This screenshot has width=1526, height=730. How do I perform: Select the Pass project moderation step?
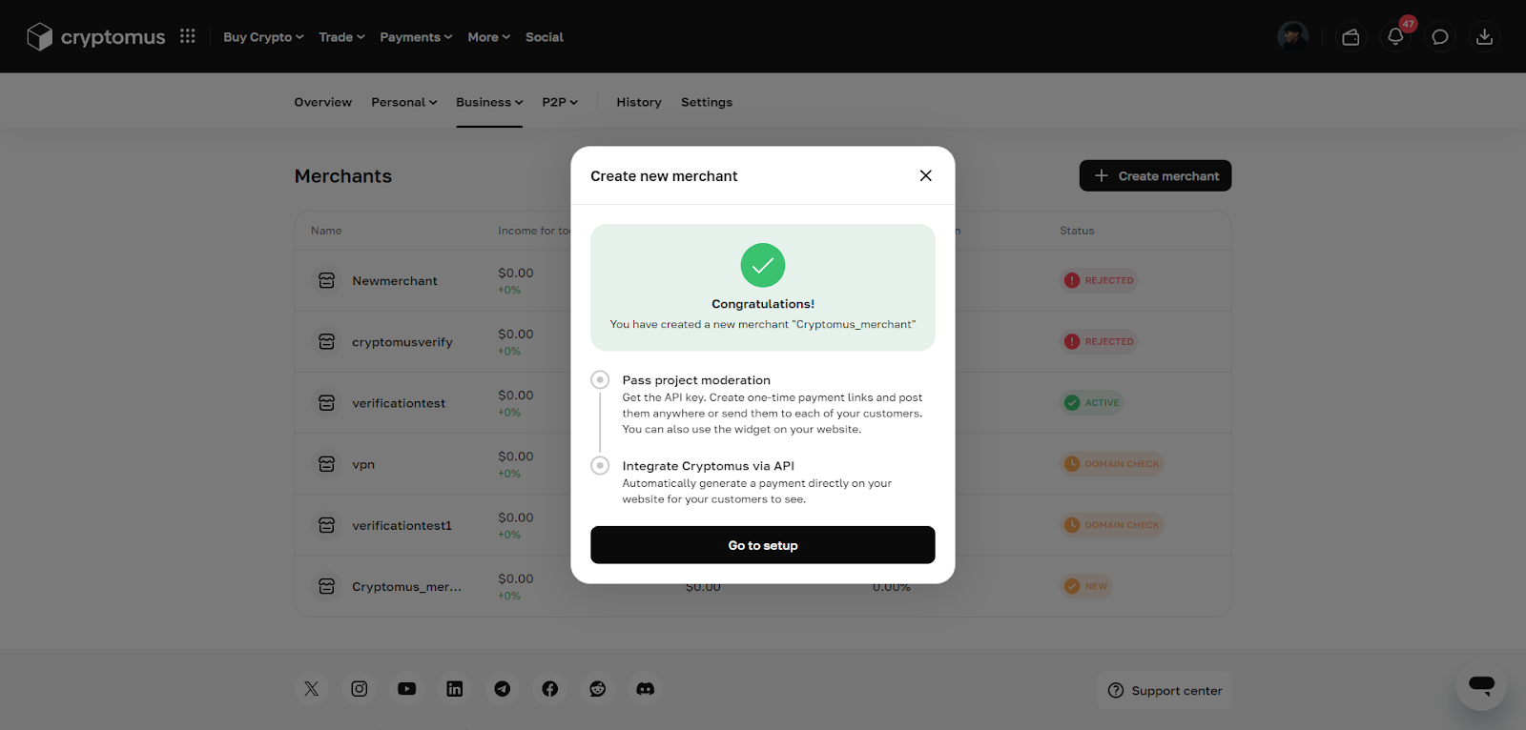pos(696,380)
